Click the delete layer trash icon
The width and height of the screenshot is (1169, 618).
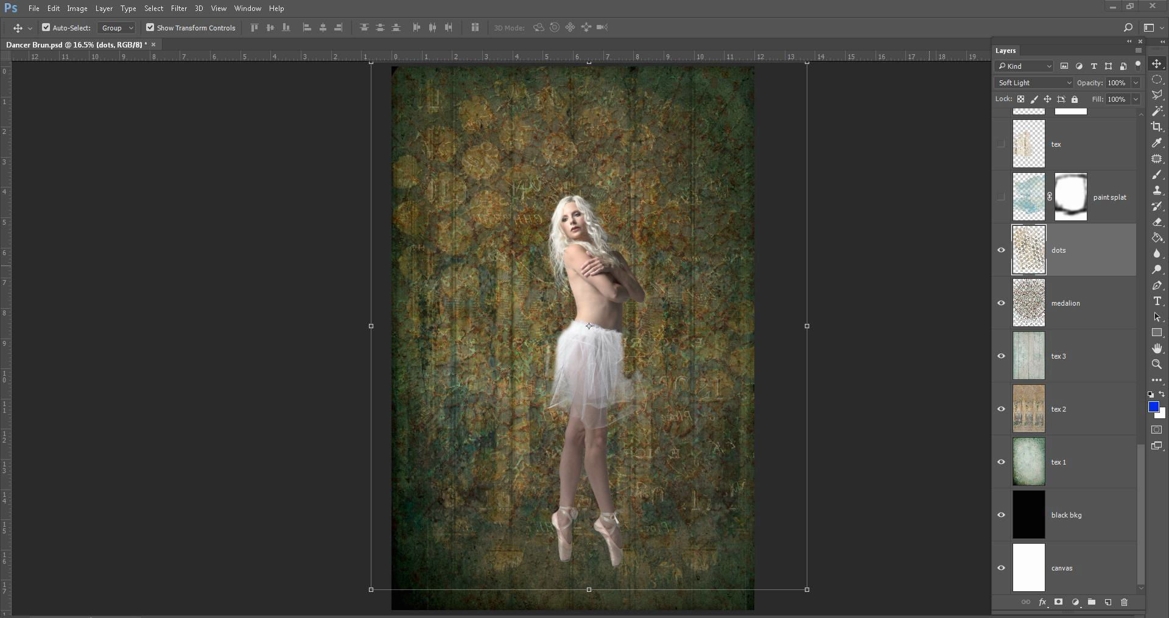(x=1124, y=602)
